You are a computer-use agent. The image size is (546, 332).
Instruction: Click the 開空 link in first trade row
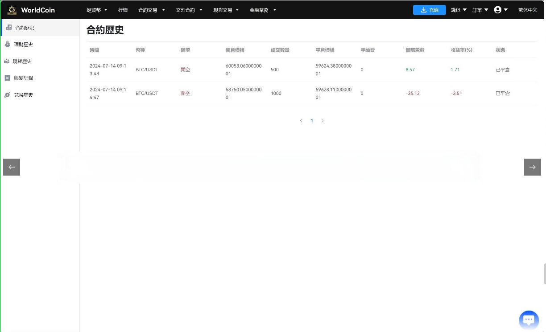tap(186, 70)
